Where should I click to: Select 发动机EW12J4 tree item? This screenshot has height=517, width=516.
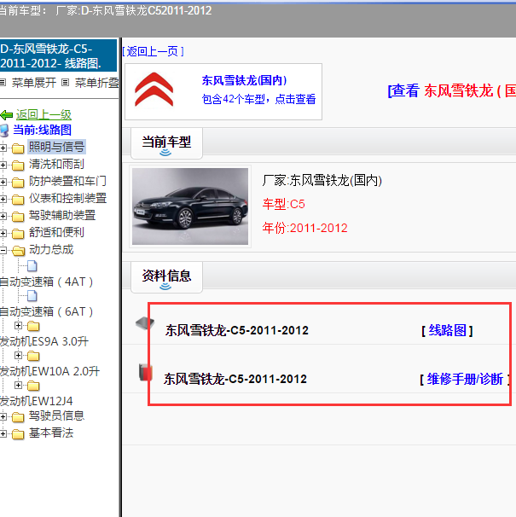(x=37, y=401)
